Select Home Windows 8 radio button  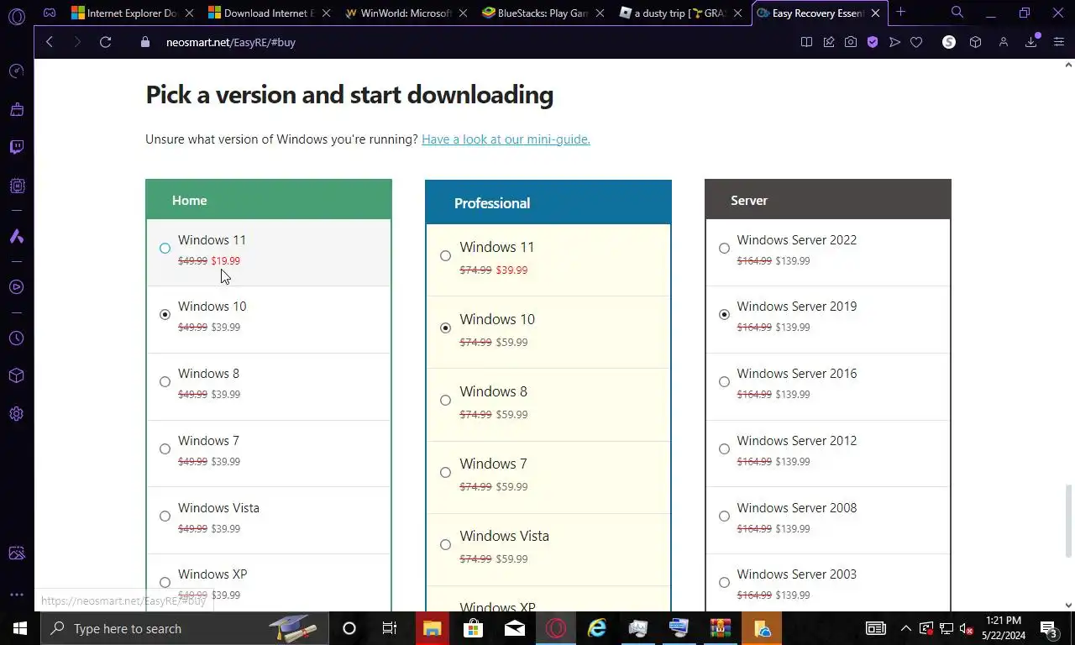pos(165,382)
